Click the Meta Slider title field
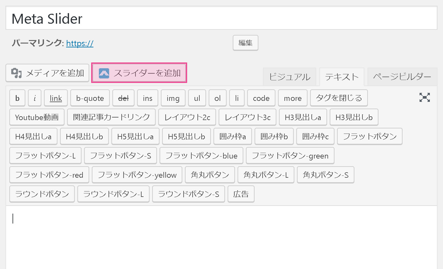The image size is (443, 269). (221, 19)
